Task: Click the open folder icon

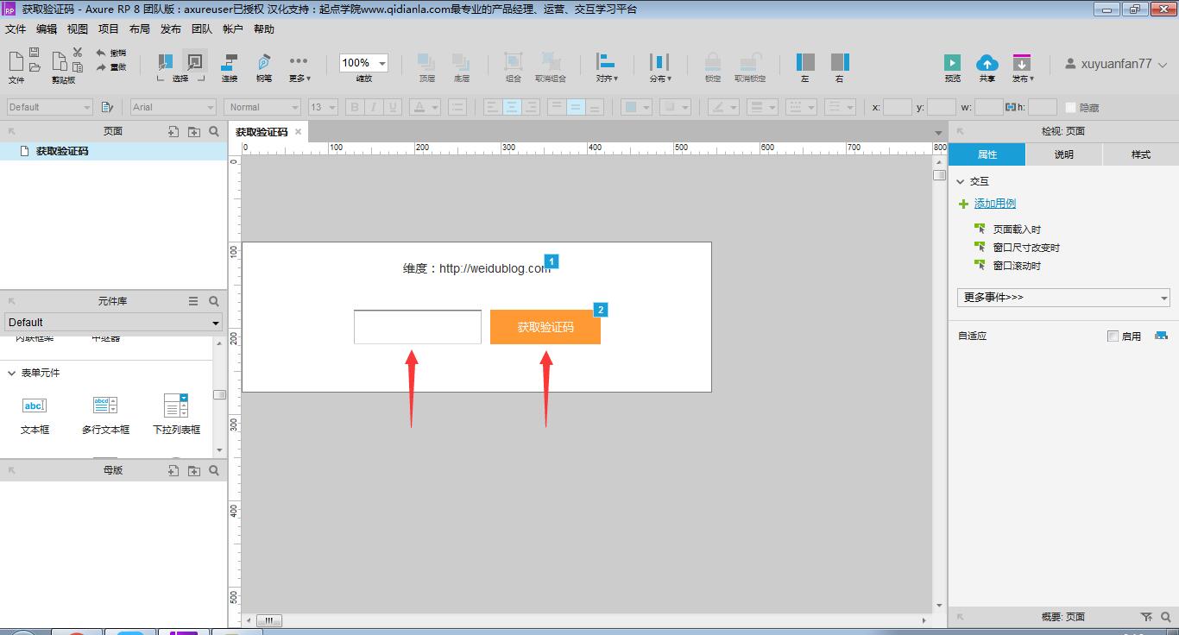Action: [x=35, y=66]
